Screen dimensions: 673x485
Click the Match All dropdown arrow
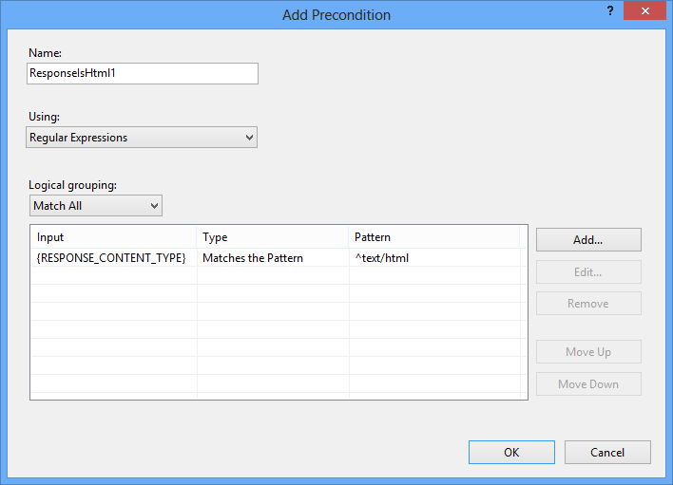(x=155, y=206)
